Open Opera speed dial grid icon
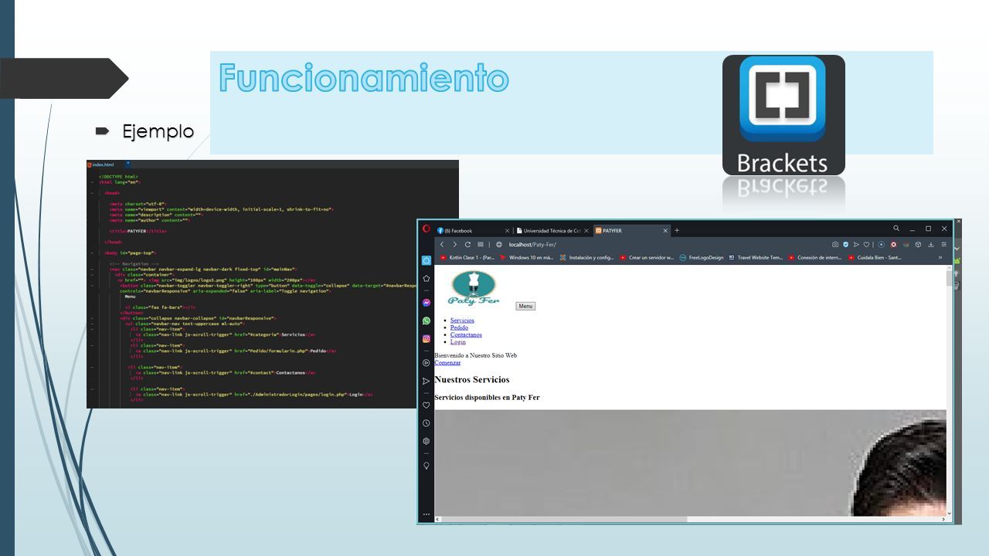The image size is (989, 556). 481,245
